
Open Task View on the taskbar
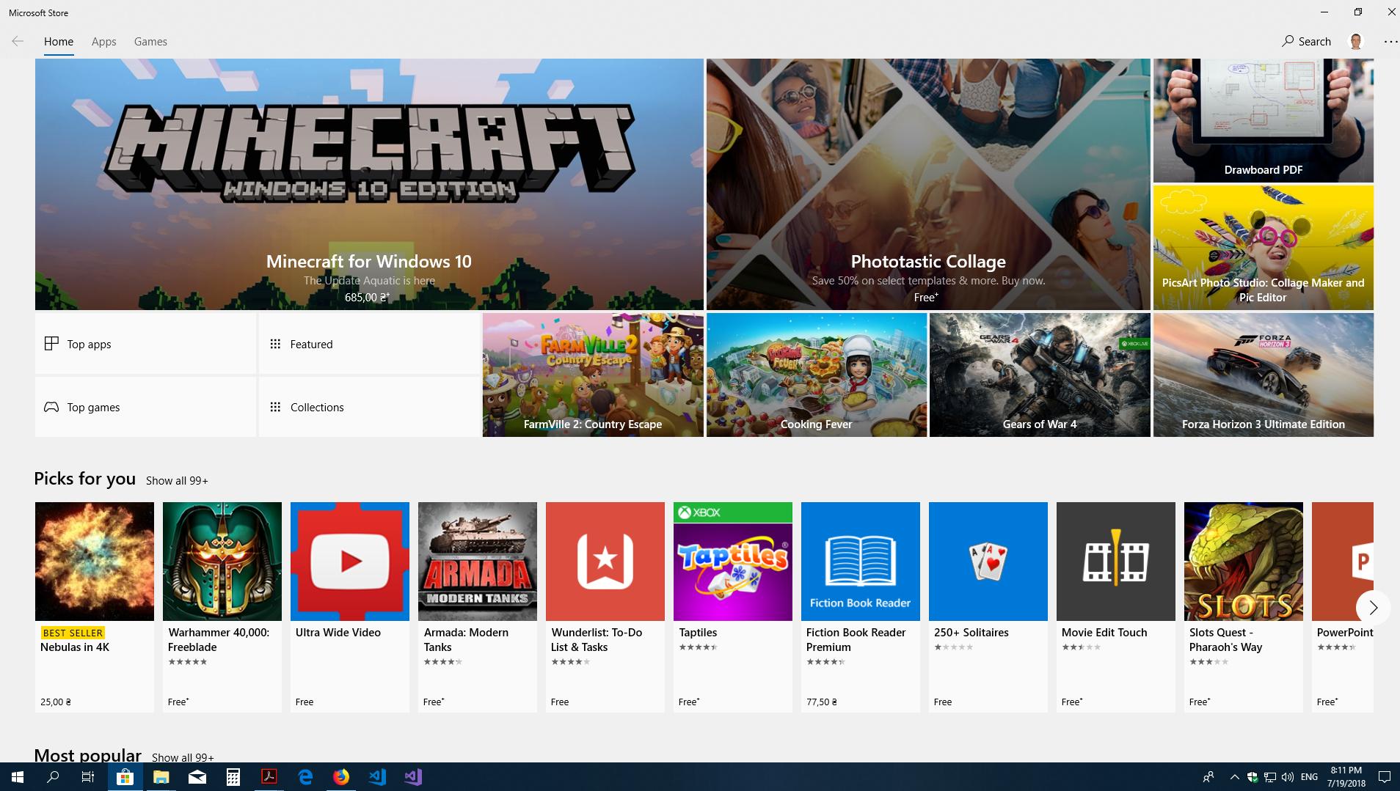click(x=88, y=777)
